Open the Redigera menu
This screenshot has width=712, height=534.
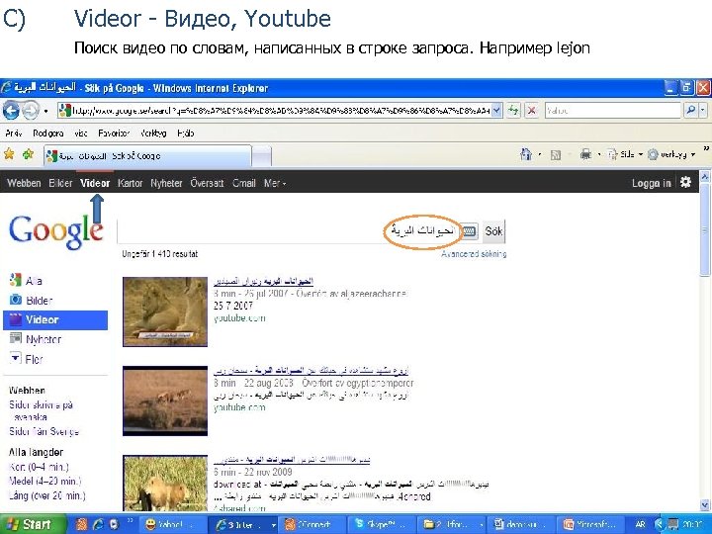[x=47, y=133]
